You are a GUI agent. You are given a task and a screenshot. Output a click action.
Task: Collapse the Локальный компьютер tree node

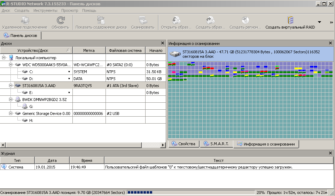tap(3, 57)
